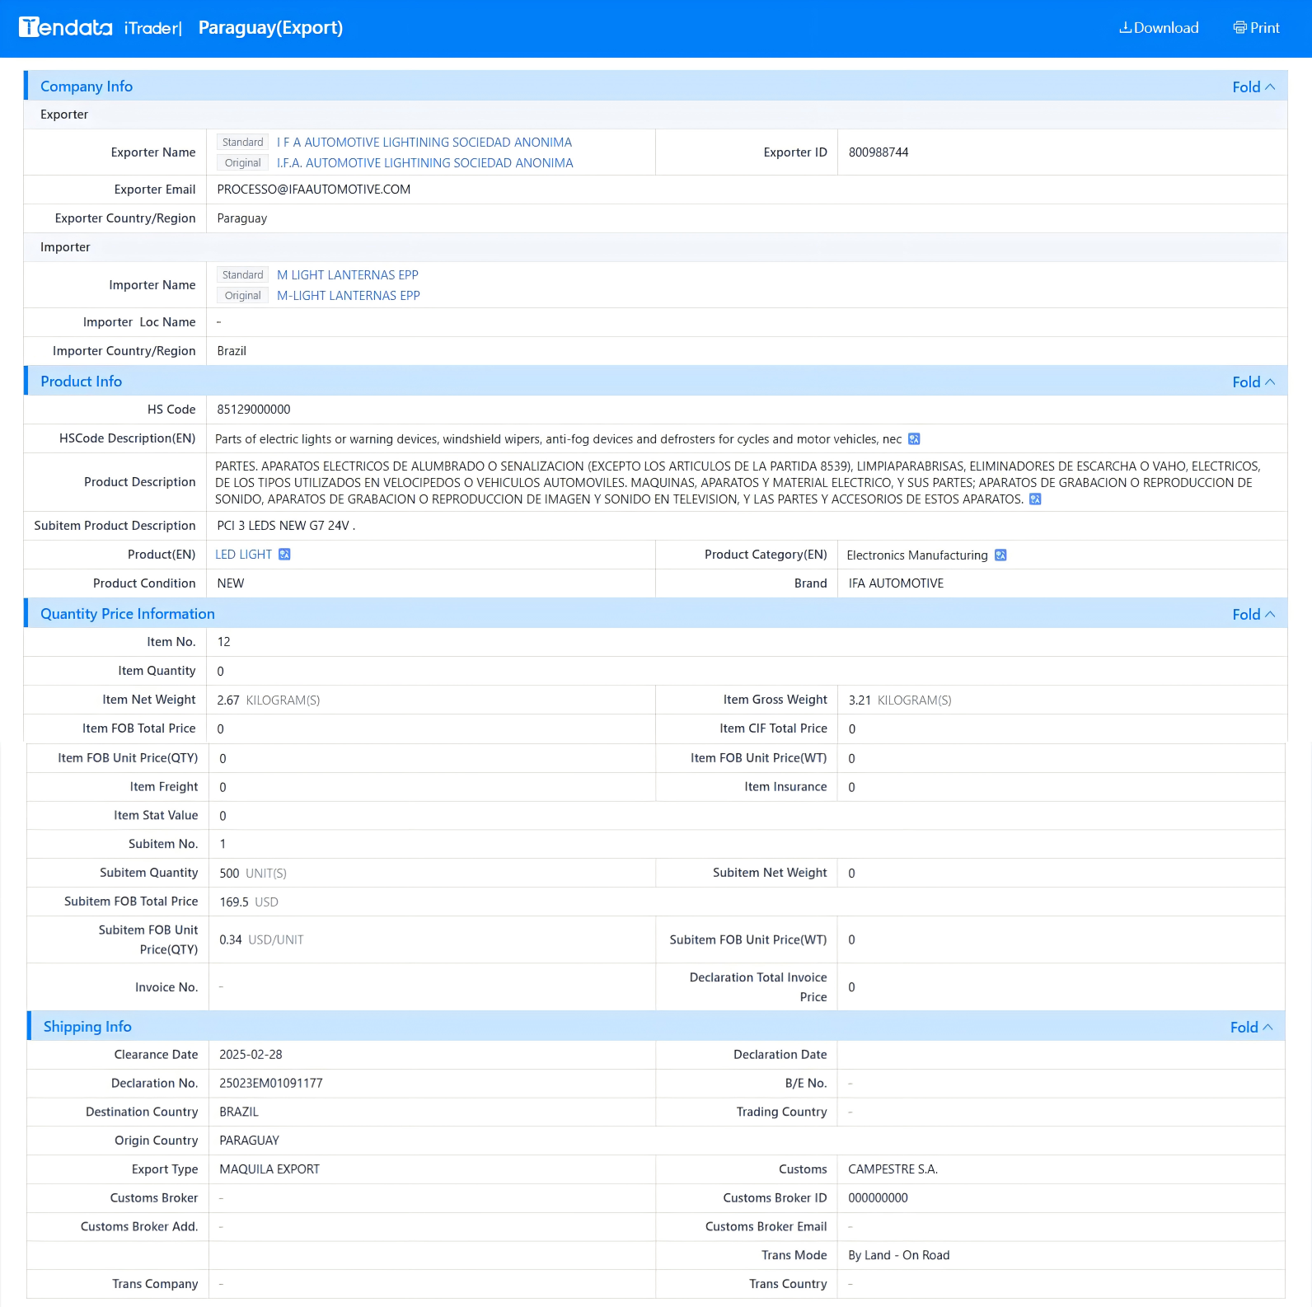This screenshot has width=1312, height=1307.
Task: Click the Tendata logo
Action: coord(66,28)
